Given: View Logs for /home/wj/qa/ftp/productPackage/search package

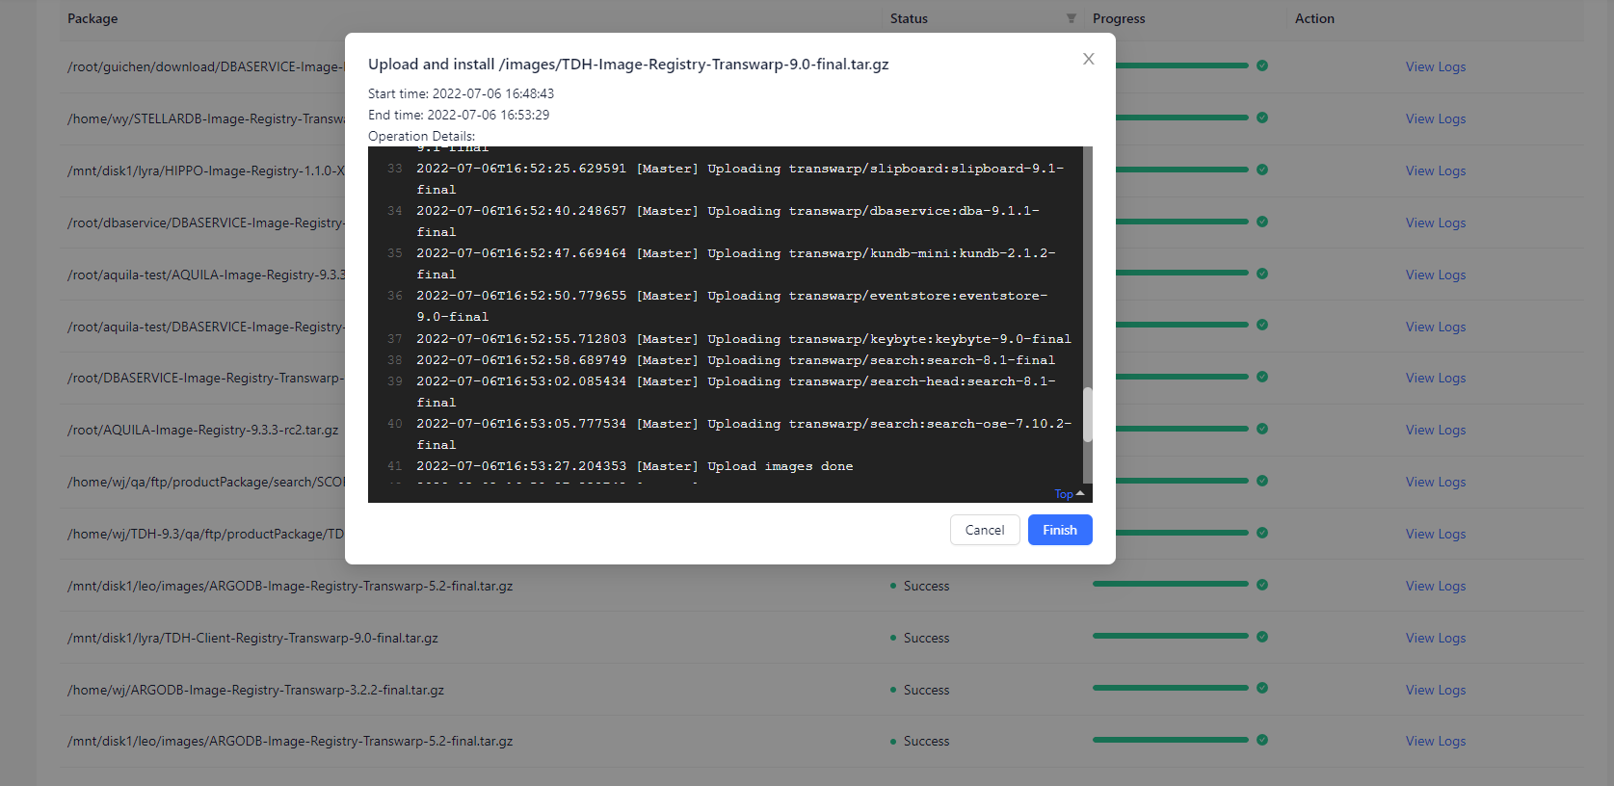Looking at the screenshot, I should (x=1435, y=482).
